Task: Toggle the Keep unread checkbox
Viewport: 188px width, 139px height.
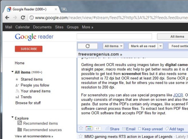Action: coord(140,129)
